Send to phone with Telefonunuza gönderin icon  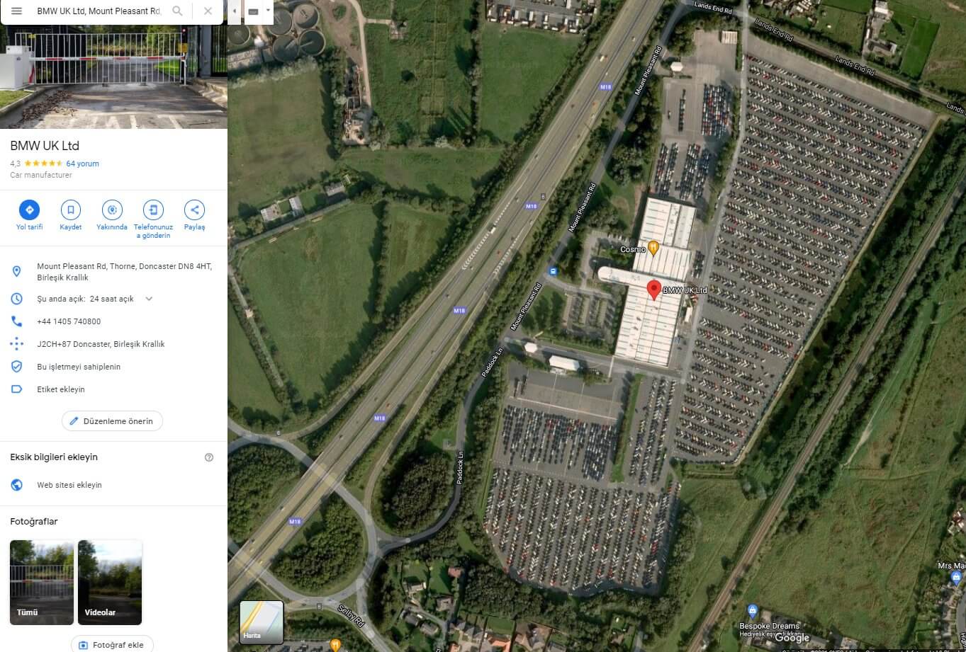(x=153, y=210)
